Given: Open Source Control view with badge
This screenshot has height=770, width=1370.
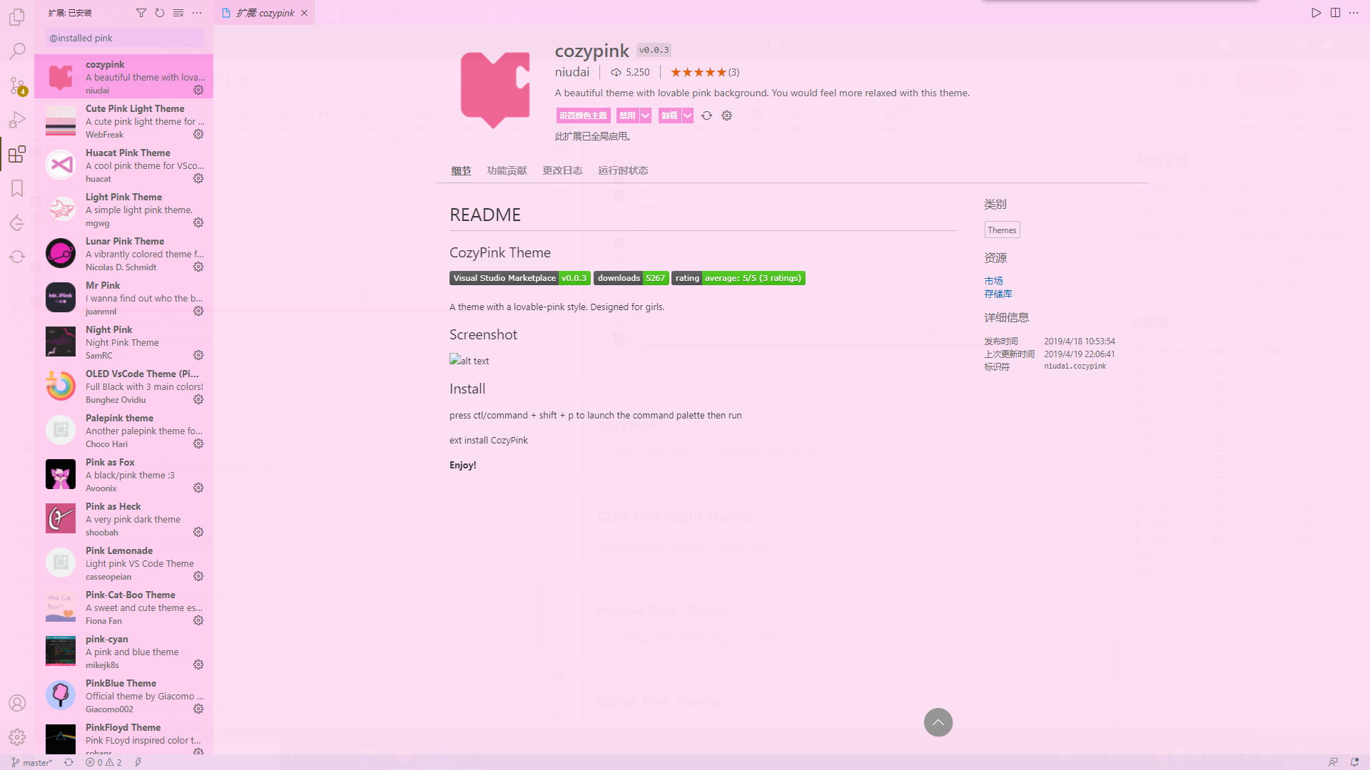Looking at the screenshot, I should tap(17, 86).
